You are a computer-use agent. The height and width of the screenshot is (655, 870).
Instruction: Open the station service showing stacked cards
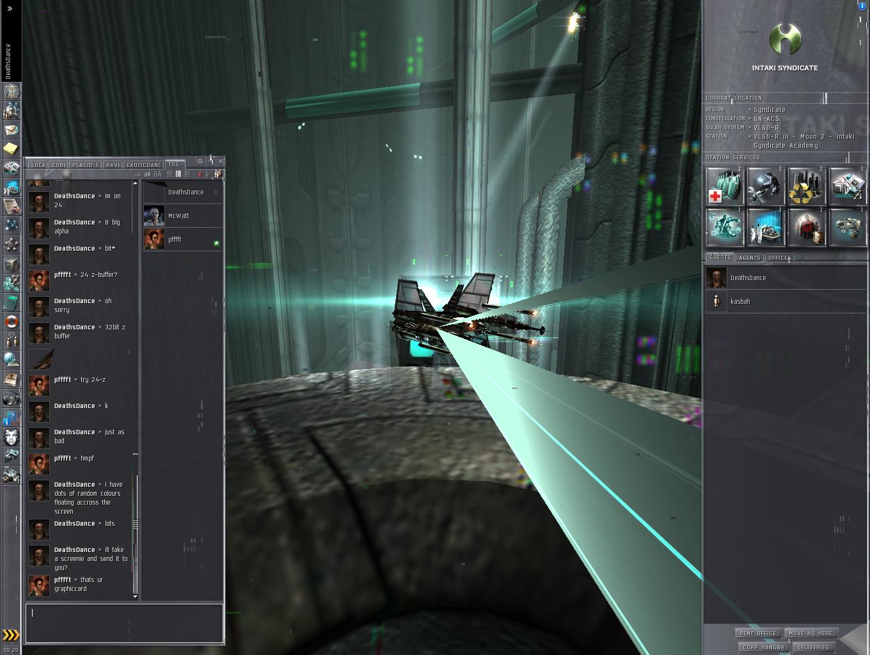[848, 186]
